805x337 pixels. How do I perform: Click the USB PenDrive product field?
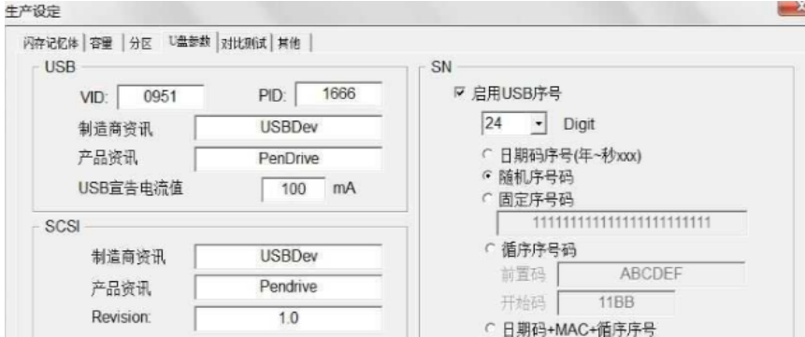coord(288,159)
